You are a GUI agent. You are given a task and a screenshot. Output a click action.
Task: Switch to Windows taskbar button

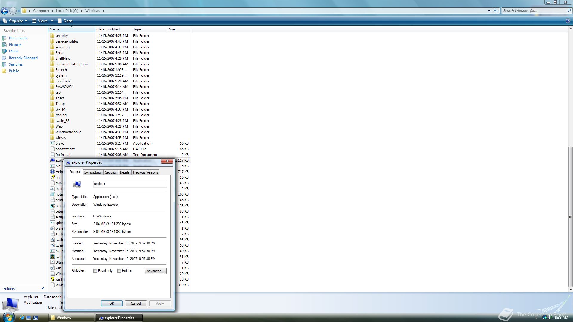click(x=72, y=318)
